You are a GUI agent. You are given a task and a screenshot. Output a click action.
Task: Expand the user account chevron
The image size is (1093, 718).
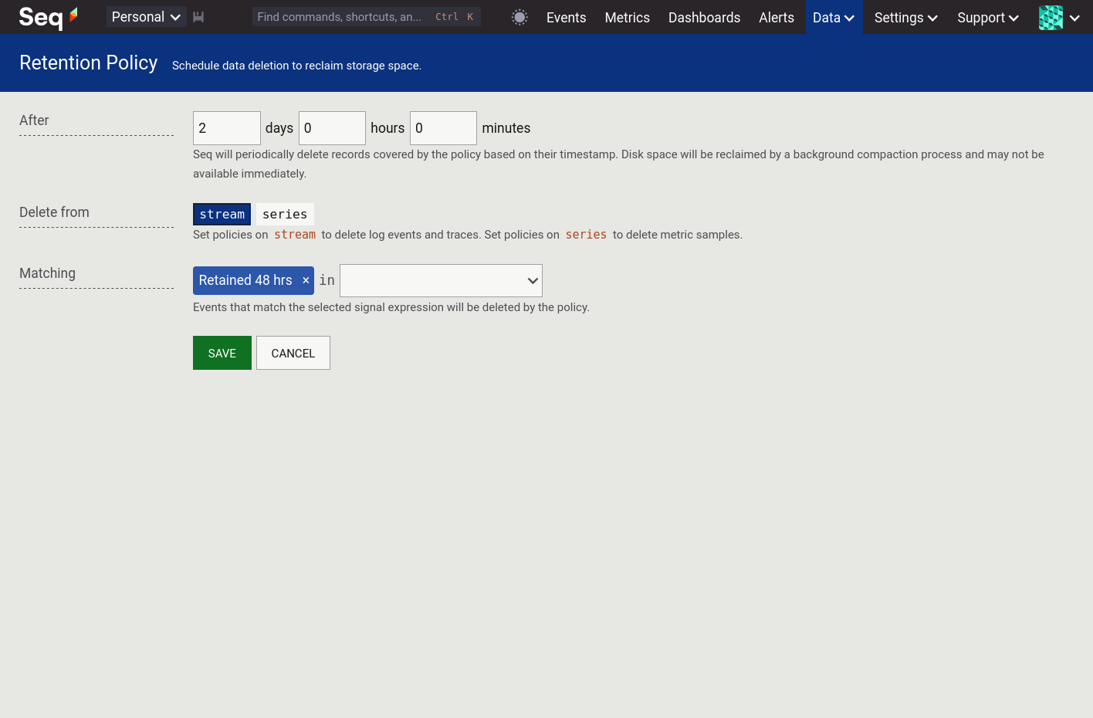[x=1074, y=18]
